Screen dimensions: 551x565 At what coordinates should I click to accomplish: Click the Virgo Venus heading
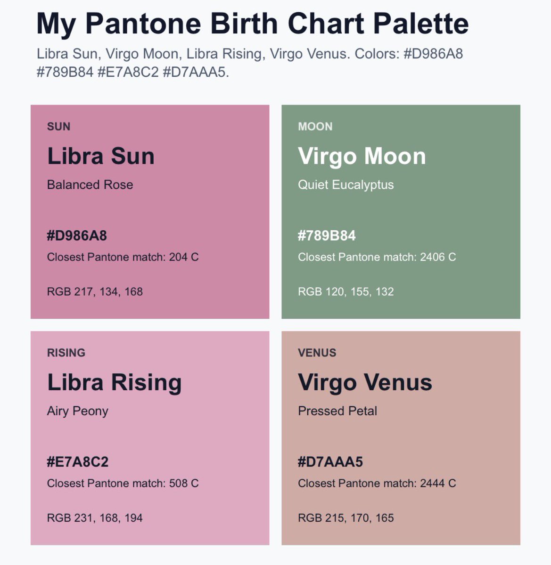click(365, 382)
